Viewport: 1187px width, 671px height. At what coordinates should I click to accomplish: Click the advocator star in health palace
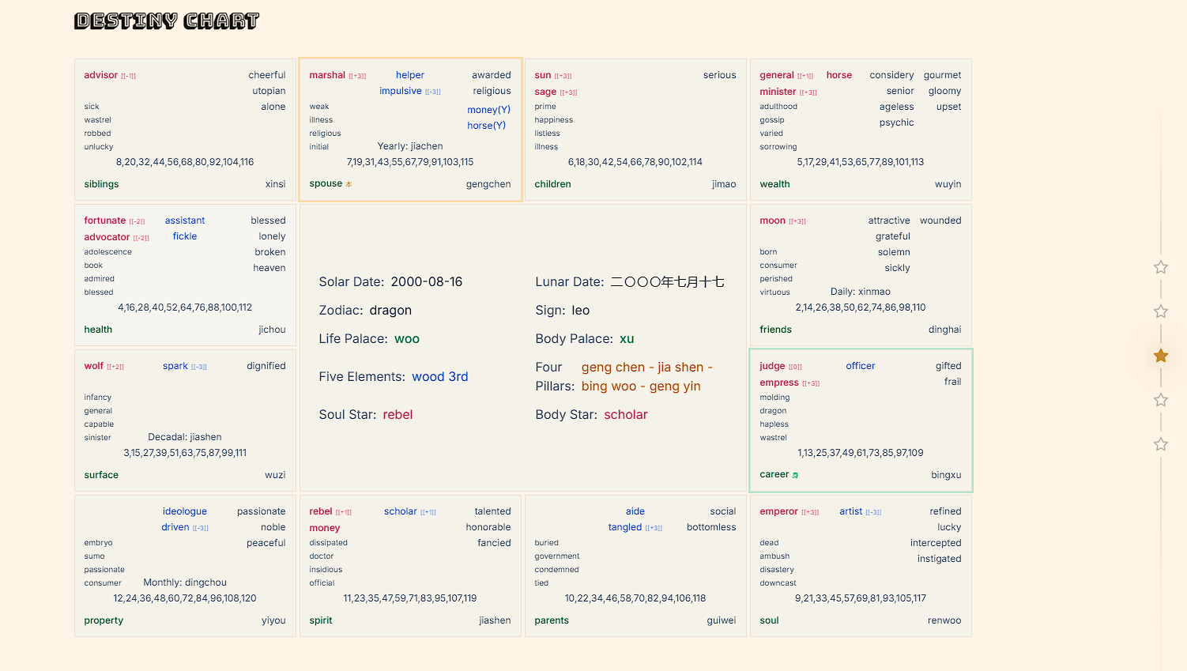[x=107, y=237]
